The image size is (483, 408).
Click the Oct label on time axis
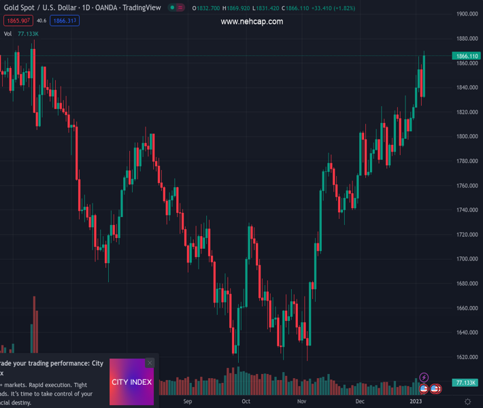click(x=246, y=402)
